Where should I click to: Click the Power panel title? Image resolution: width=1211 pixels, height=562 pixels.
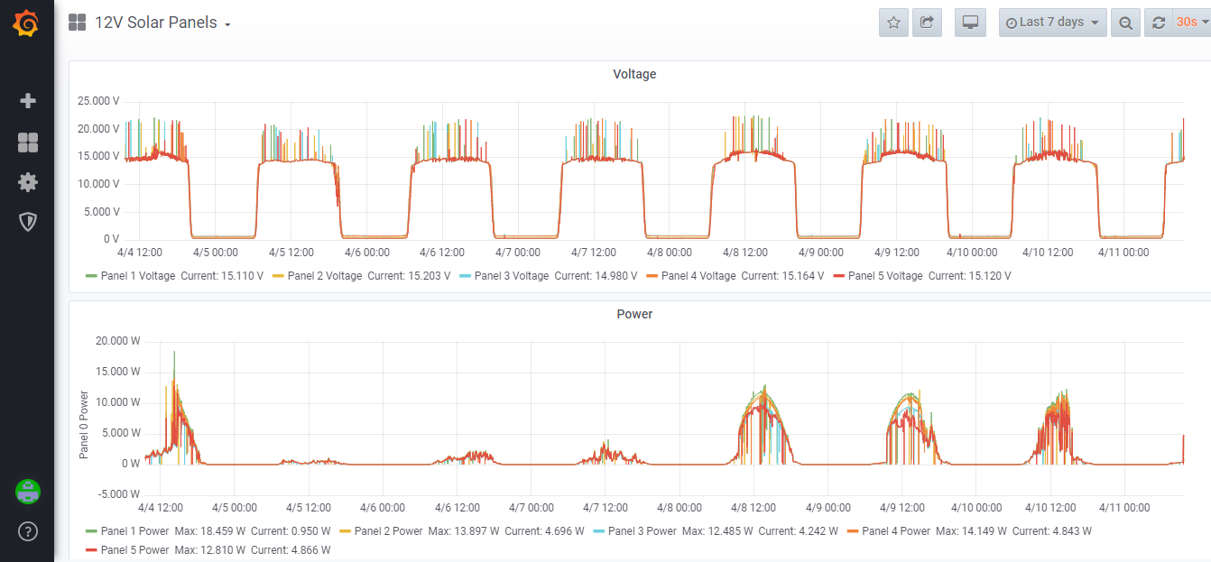coord(634,314)
